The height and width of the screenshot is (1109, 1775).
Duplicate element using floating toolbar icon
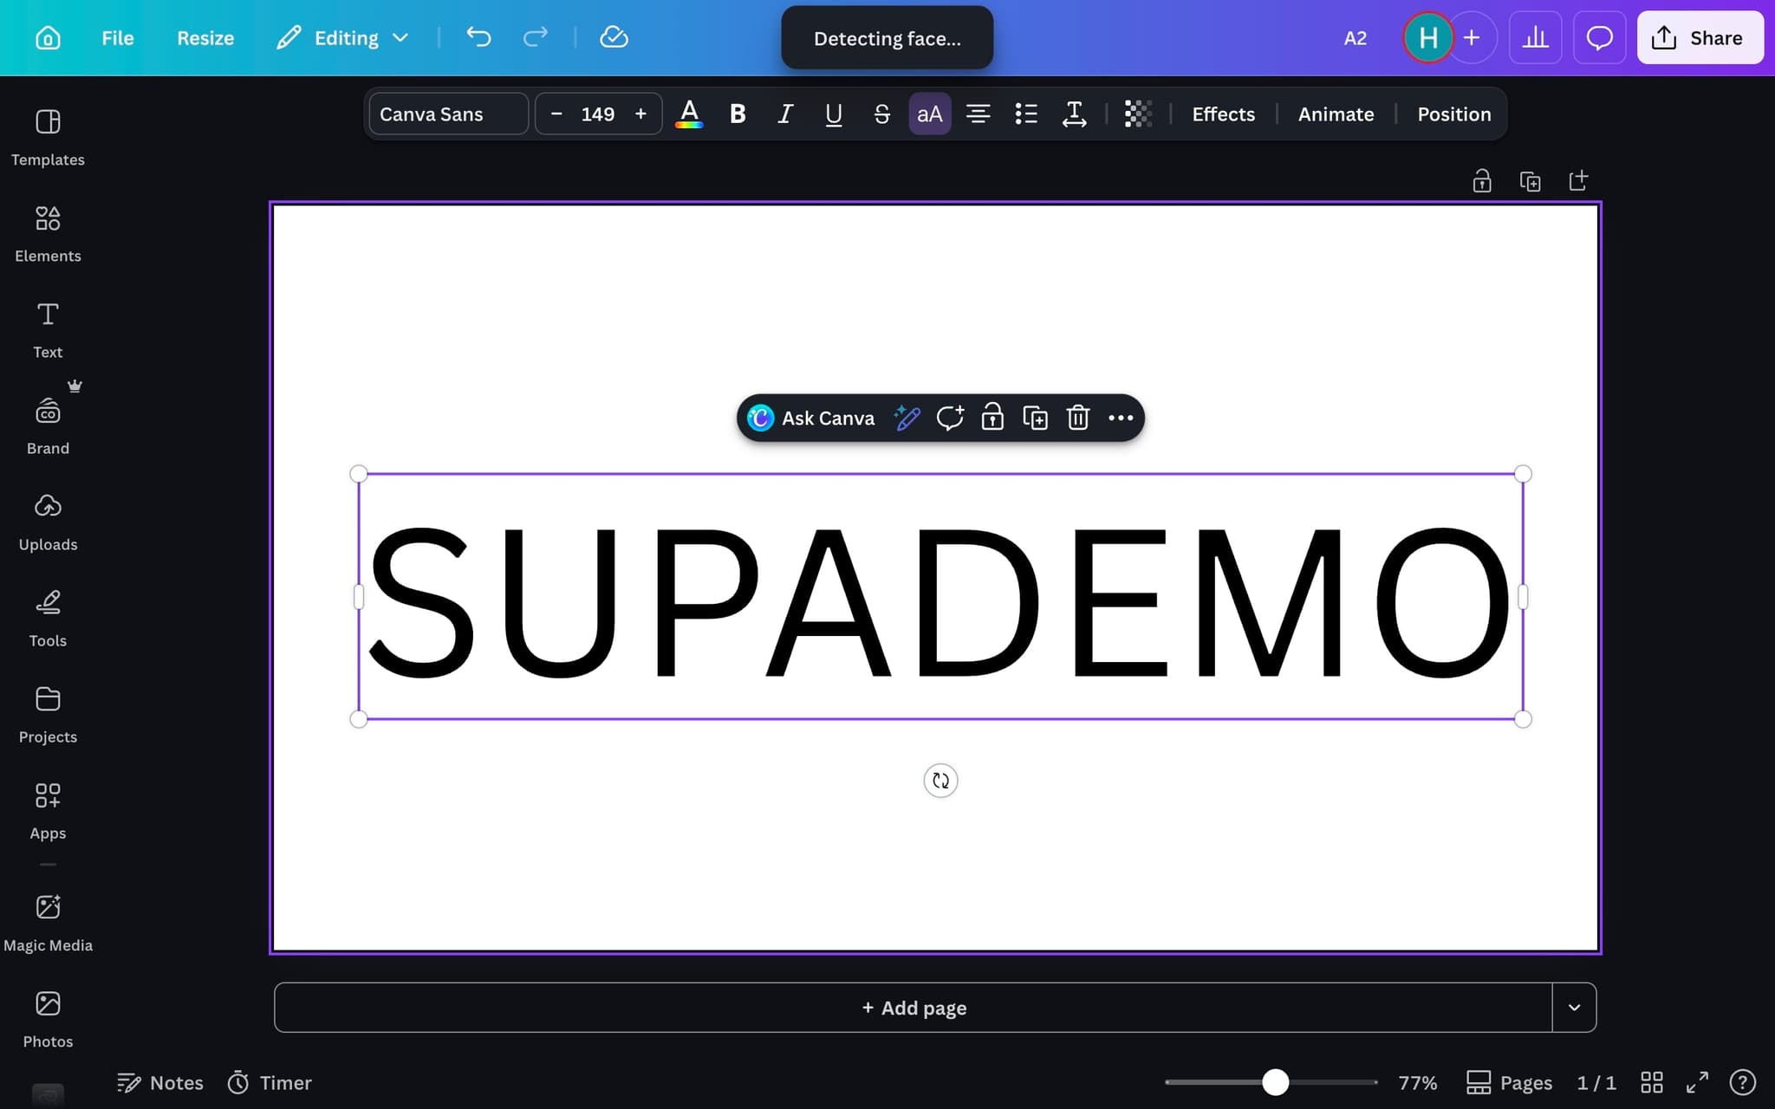(1035, 418)
